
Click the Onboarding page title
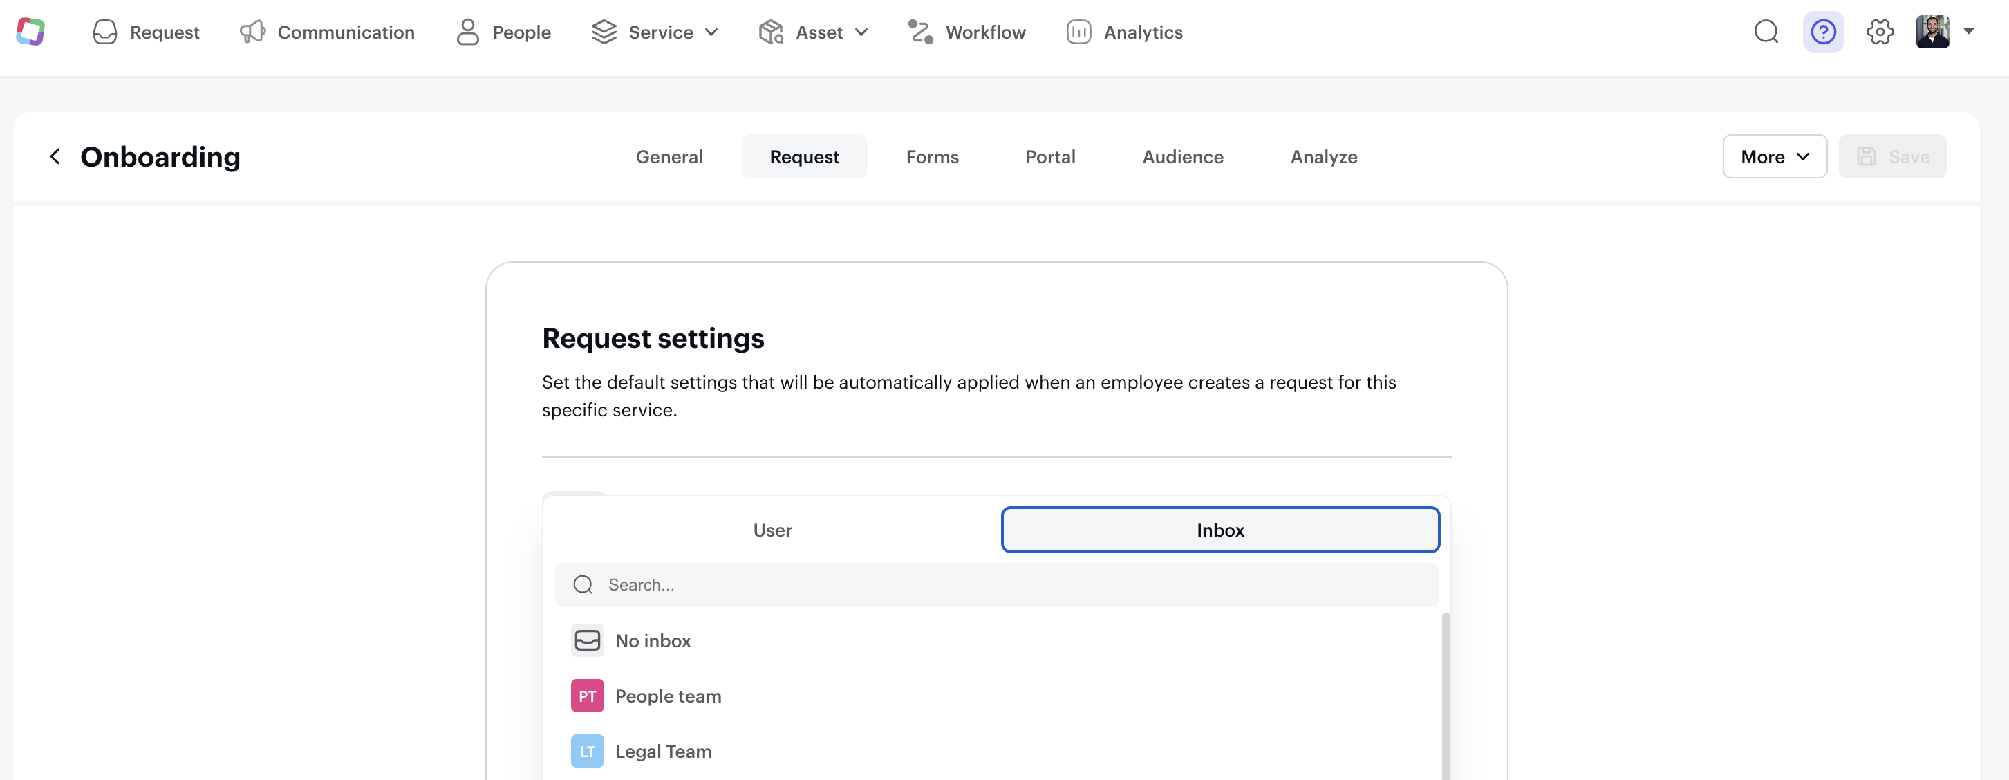pyautogui.click(x=160, y=157)
